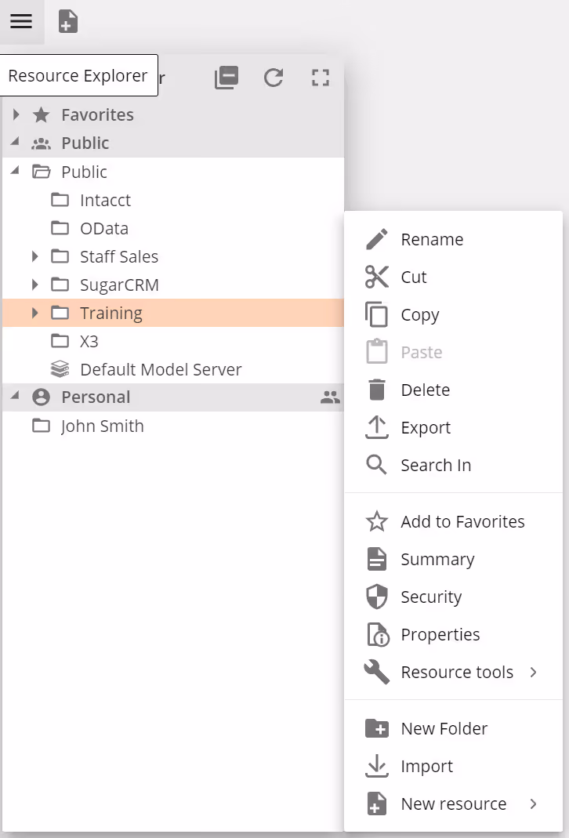The image size is (569, 838).
Task: Select Add to Favorites menu entry
Action: click(x=462, y=521)
